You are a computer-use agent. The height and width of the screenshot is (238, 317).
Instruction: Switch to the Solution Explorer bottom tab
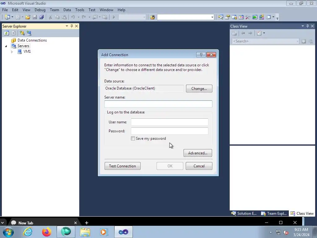[244, 213]
